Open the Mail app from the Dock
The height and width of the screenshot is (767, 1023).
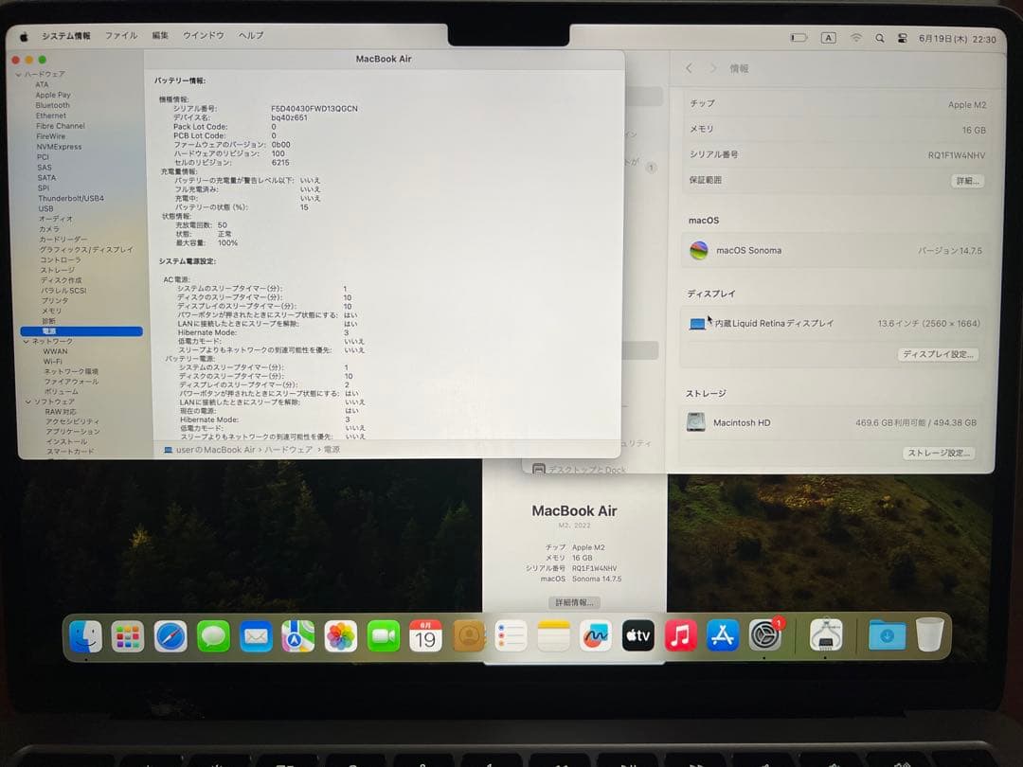tap(256, 636)
